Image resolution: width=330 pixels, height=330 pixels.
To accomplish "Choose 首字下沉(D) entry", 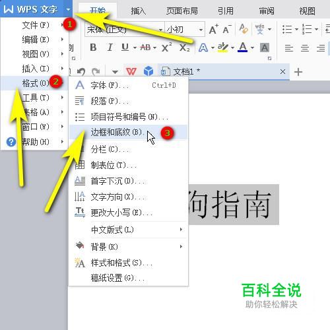I will [129, 181].
